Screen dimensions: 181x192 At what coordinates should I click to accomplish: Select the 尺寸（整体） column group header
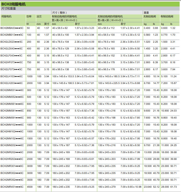(x=59, y=13)
